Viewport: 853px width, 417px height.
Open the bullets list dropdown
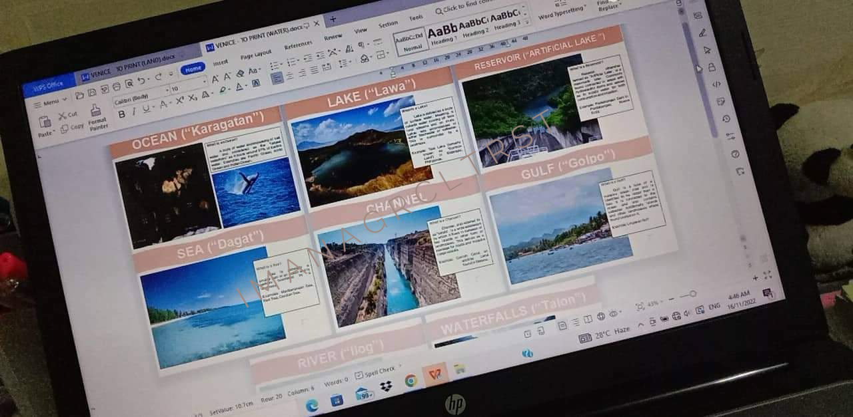275,65
